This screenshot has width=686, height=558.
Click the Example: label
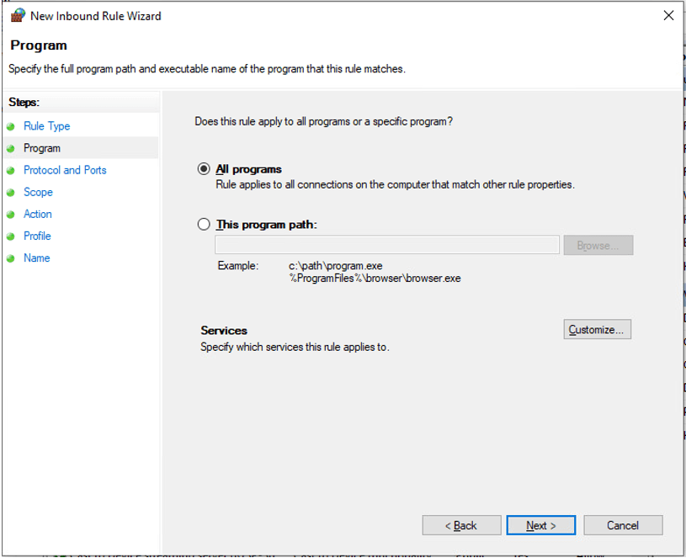tap(238, 265)
